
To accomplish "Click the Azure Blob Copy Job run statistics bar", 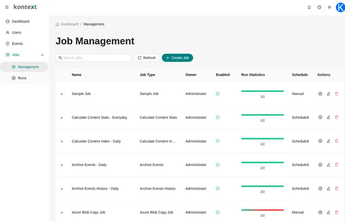I will click(x=263, y=210).
